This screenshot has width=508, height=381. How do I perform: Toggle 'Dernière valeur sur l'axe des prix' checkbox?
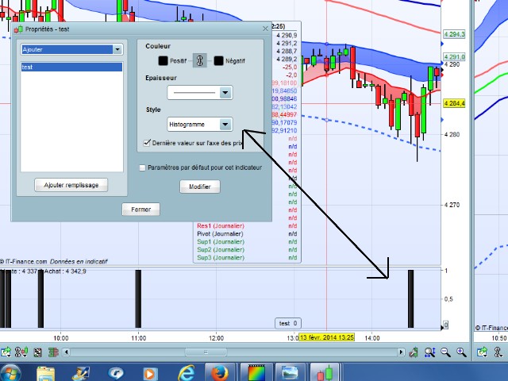click(147, 143)
